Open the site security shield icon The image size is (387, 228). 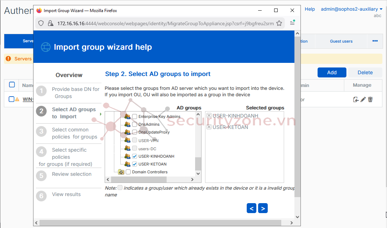[x=41, y=23]
